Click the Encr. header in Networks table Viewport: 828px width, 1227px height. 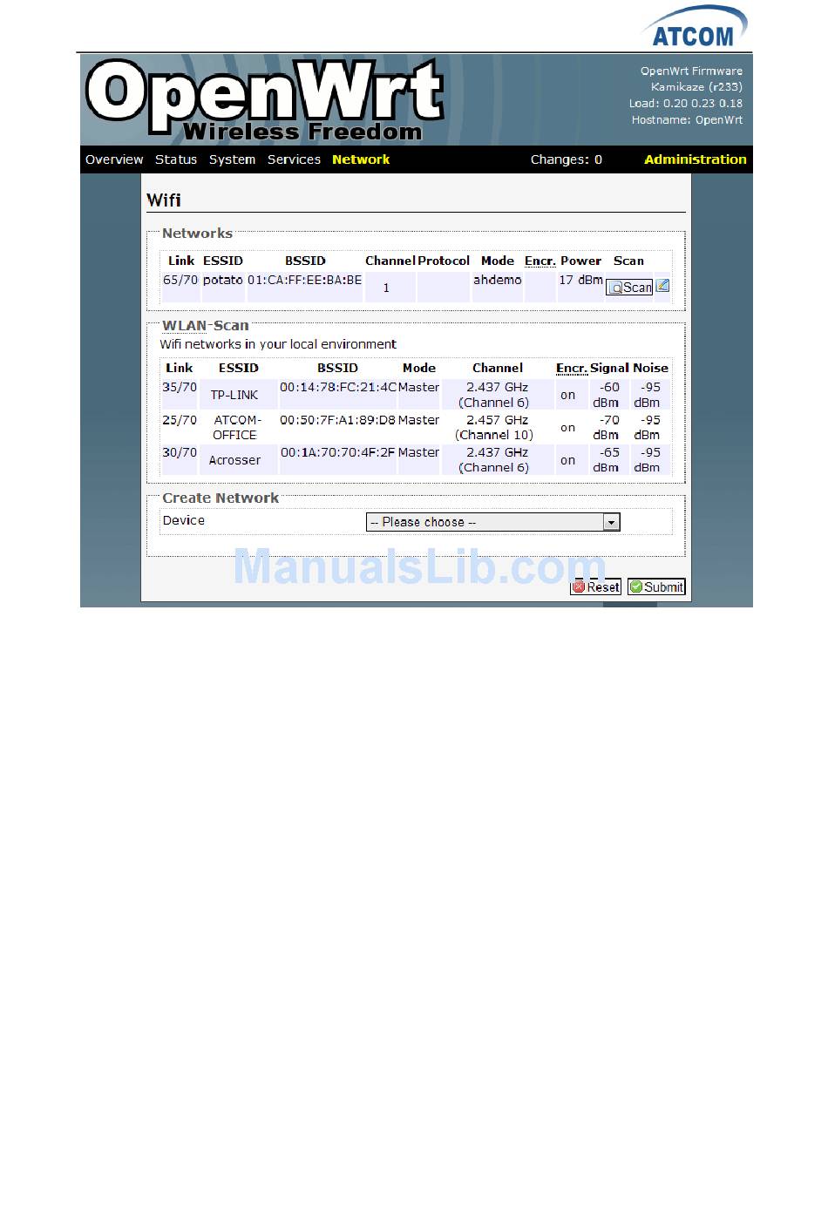point(540,261)
